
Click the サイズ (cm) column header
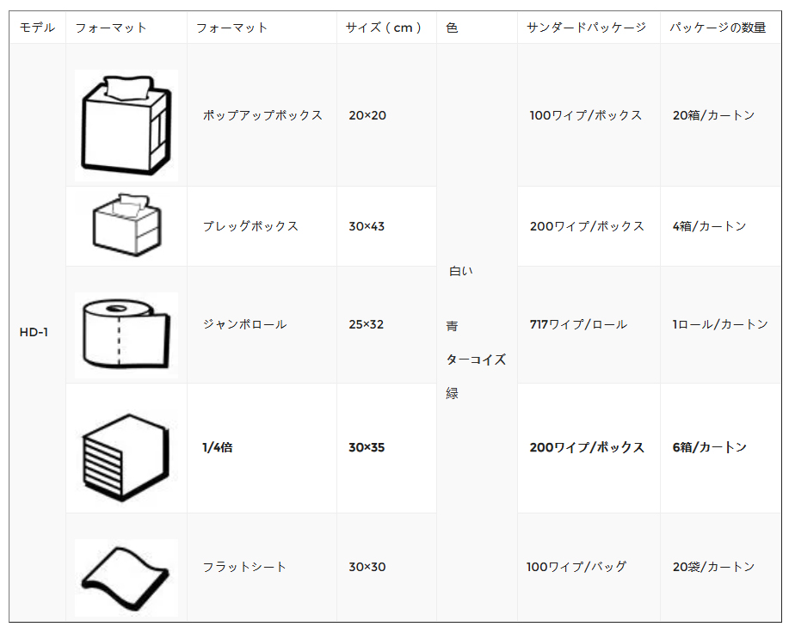click(384, 28)
